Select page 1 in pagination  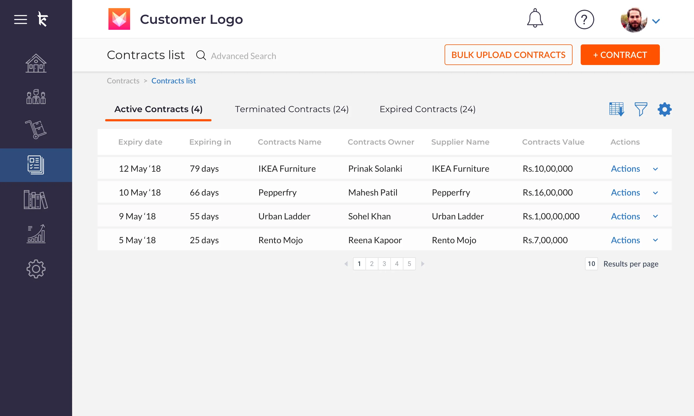(359, 264)
